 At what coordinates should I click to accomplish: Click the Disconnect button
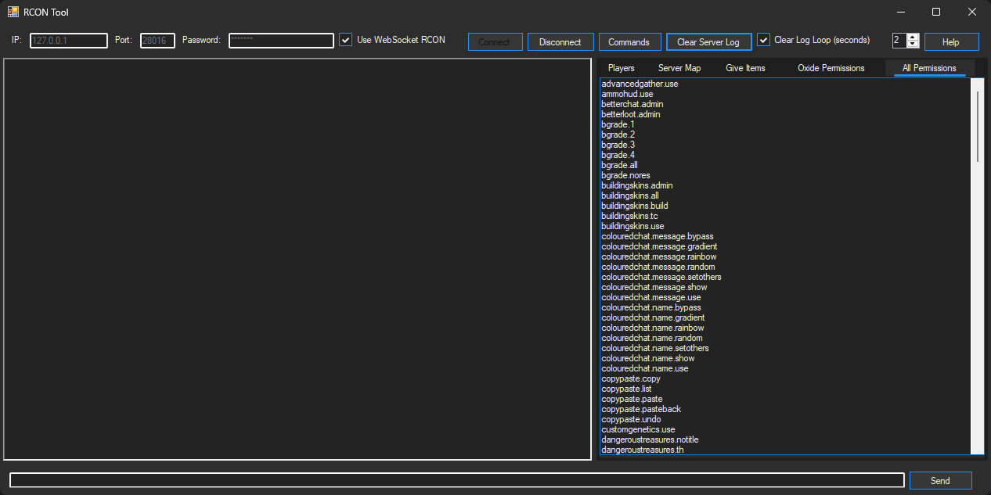tap(560, 41)
